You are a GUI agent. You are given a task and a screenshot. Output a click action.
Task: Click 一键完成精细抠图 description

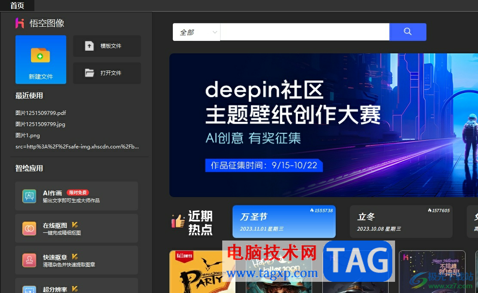[62, 233]
